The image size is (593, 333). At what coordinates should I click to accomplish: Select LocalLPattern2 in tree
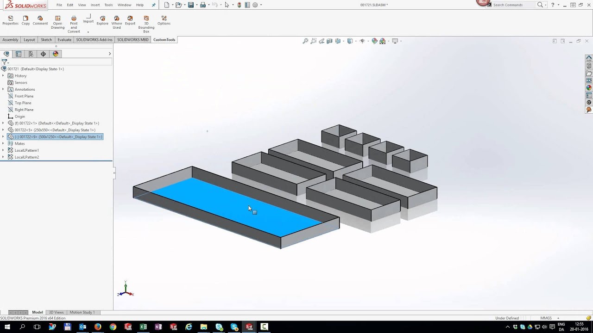(x=26, y=157)
